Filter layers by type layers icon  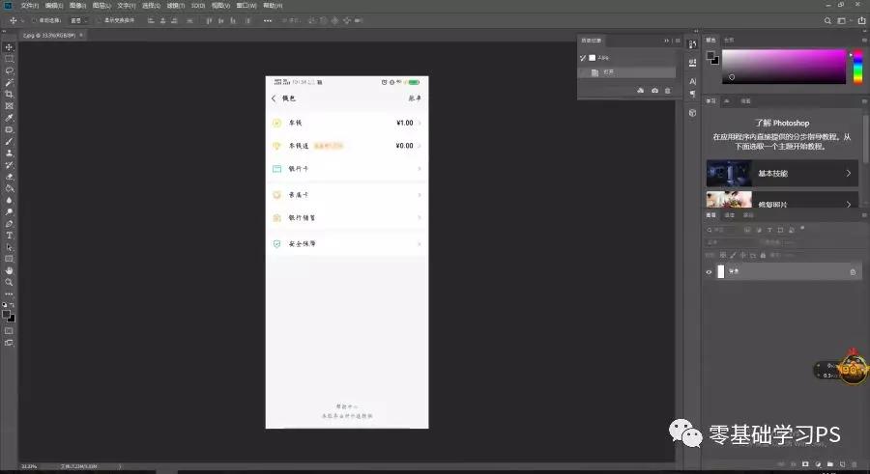(769, 230)
